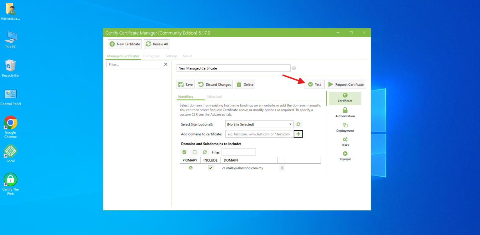Select all domains using the checked checkbox icon
Image resolution: width=480 pixels, height=235 pixels.
(x=184, y=152)
